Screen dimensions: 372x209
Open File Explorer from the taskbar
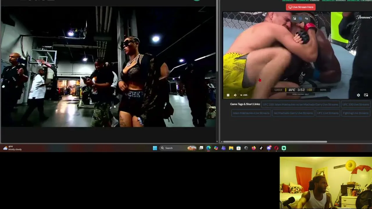(231, 148)
